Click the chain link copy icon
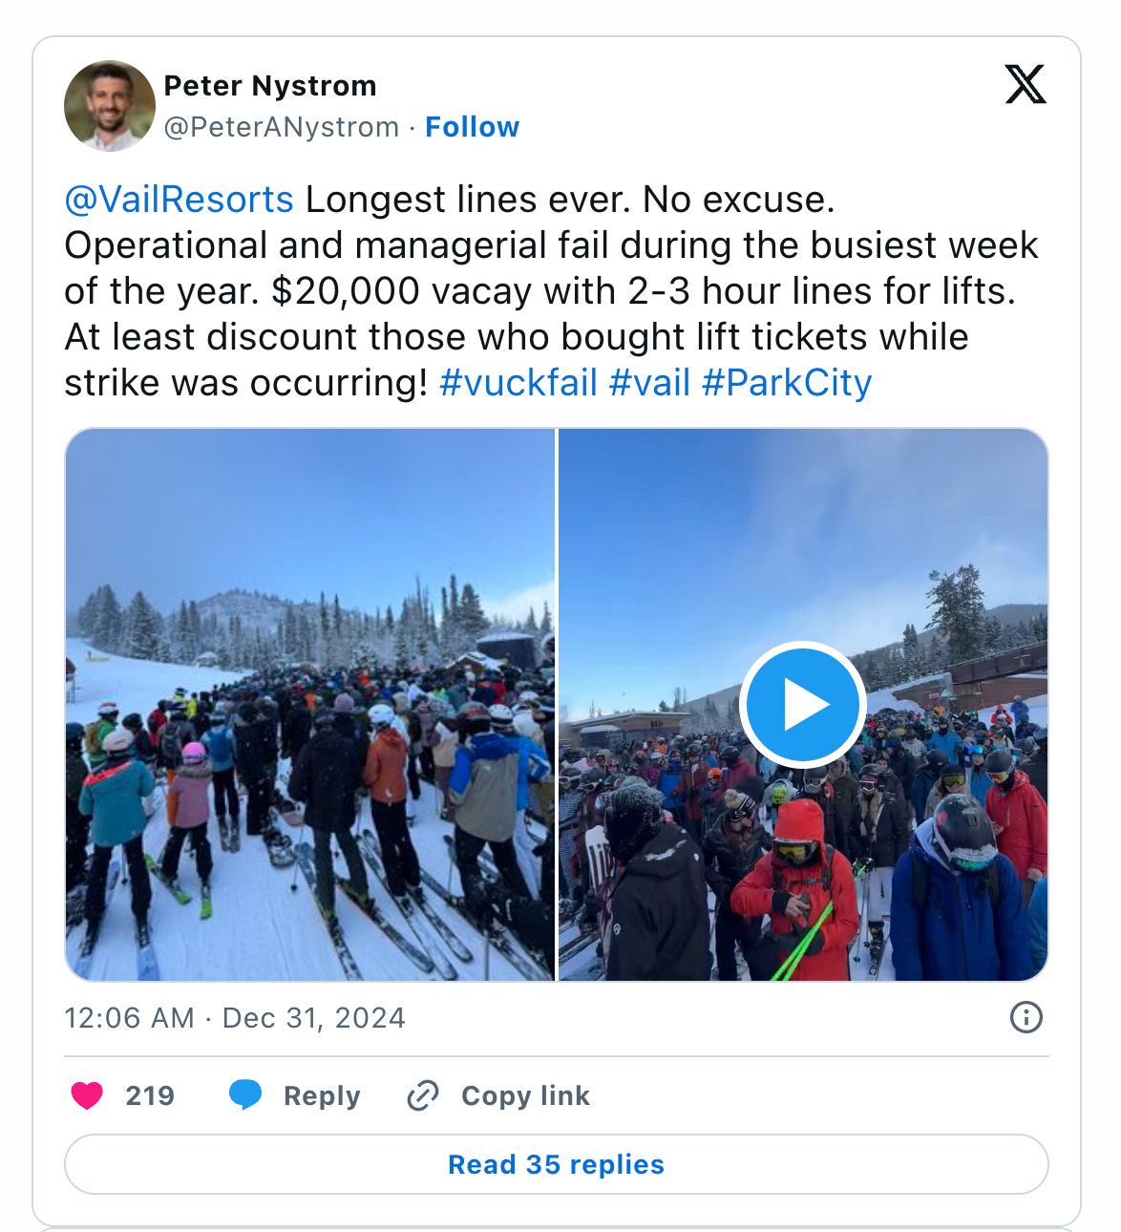Screen dimensions: 1121x1232 (422, 1095)
